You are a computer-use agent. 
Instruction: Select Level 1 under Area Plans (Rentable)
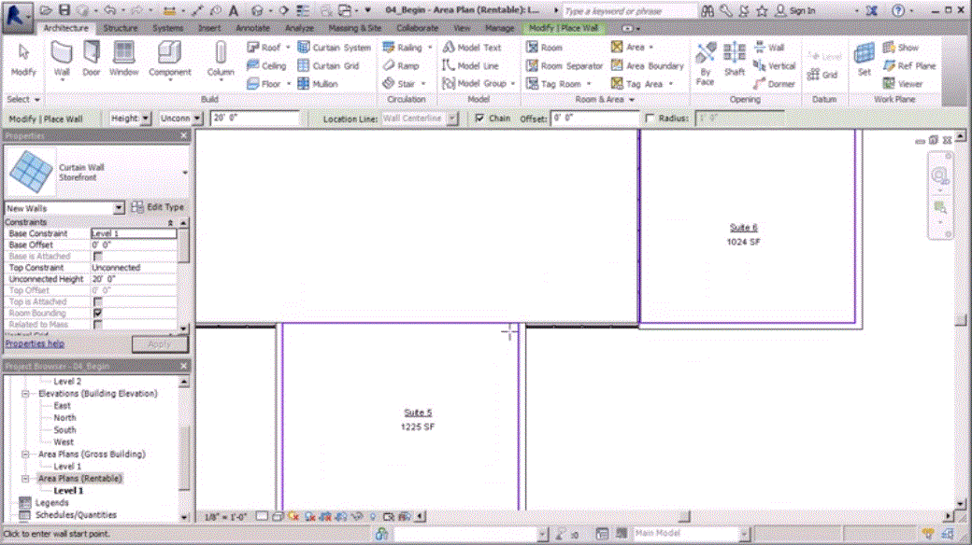[x=66, y=489]
